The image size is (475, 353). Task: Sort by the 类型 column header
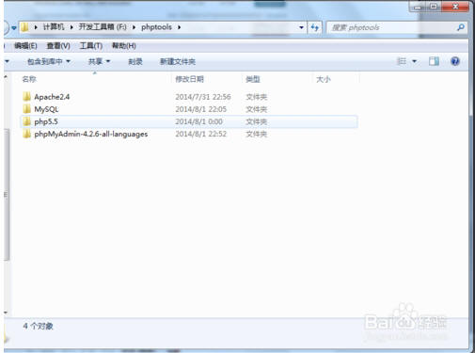point(253,79)
